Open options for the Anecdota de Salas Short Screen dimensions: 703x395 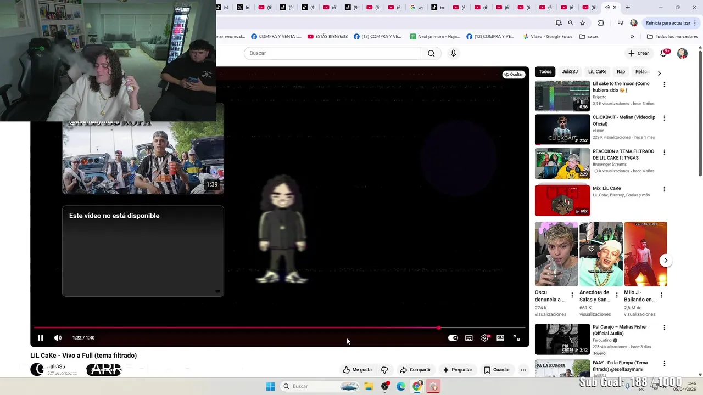click(616, 295)
